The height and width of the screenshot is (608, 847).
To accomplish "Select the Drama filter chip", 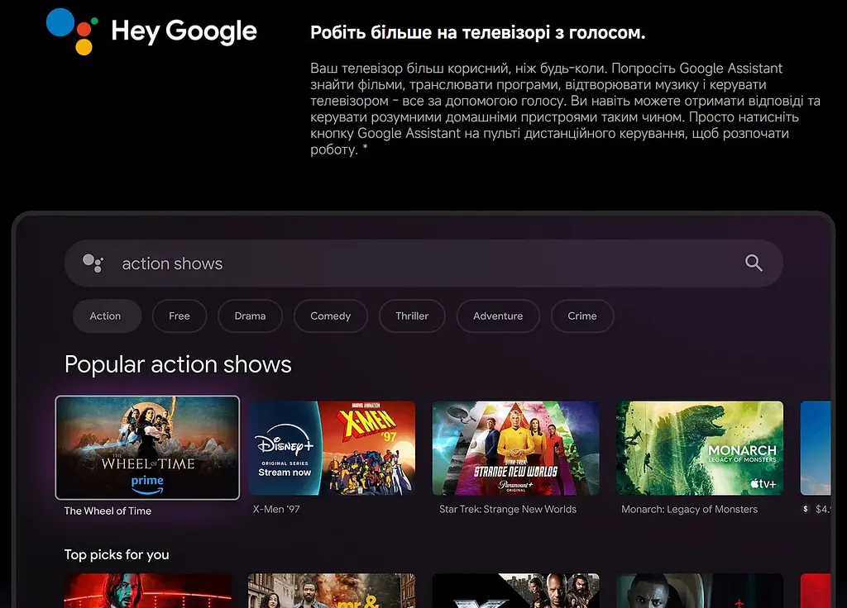I will tap(250, 316).
